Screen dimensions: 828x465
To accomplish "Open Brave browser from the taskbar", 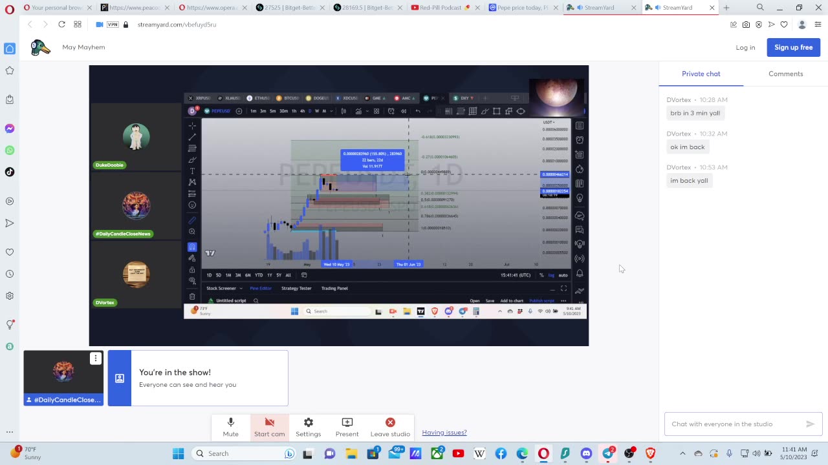I will [x=650, y=453].
